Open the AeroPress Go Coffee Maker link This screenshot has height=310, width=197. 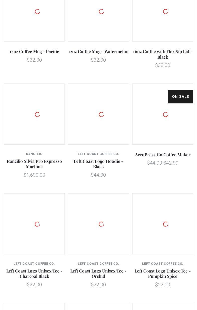[163, 155]
